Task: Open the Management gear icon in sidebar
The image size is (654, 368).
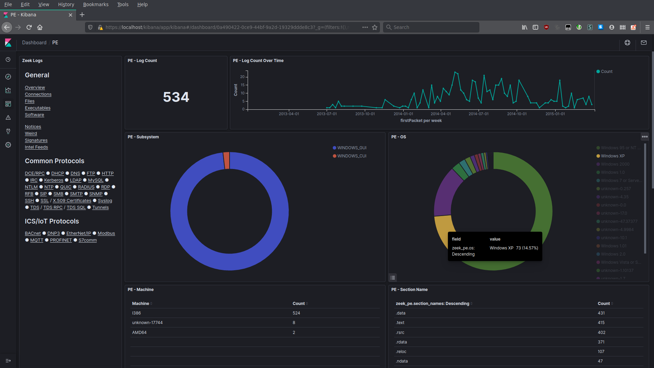Action: pos(8,145)
